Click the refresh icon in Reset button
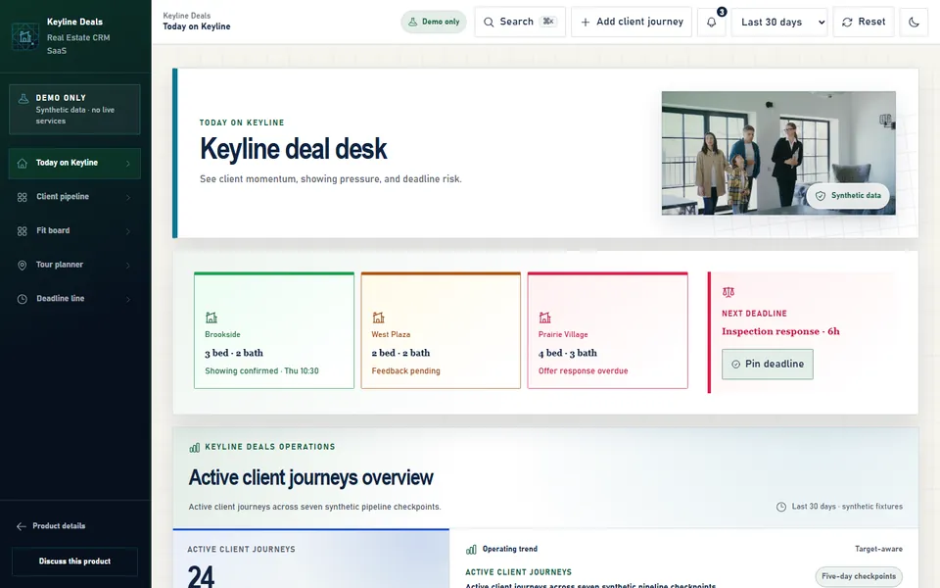This screenshot has width=940, height=588. [x=847, y=23]
